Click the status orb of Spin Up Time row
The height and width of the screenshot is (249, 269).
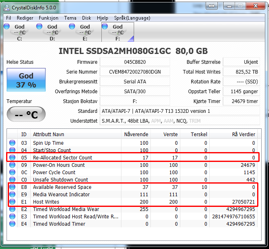[12, 143]
